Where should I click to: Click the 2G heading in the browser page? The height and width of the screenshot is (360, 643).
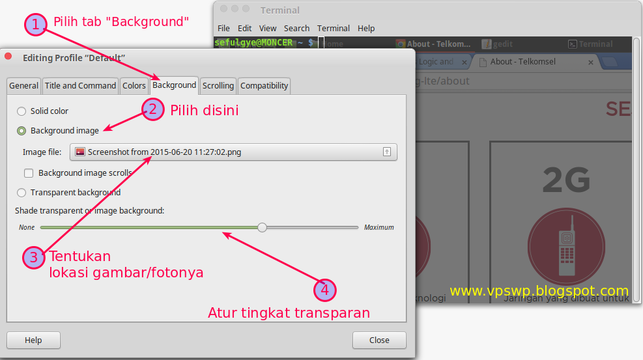tap(566, 180)
